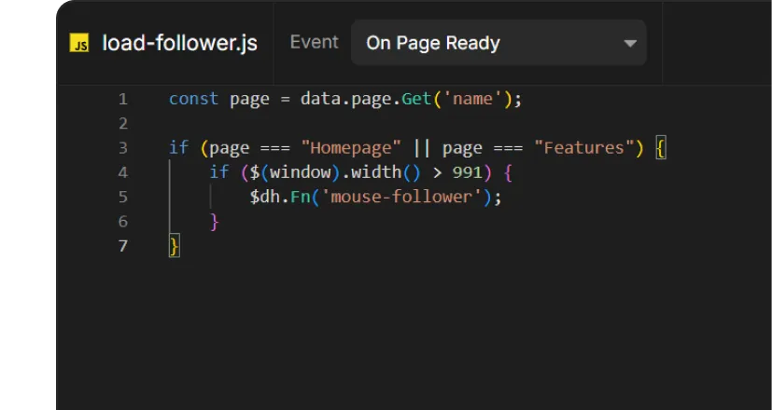Image resolution: width=772 pixels, height=410 pixels.
Task: Open the On Page Ready event dropdown
Action: (498, 43)
